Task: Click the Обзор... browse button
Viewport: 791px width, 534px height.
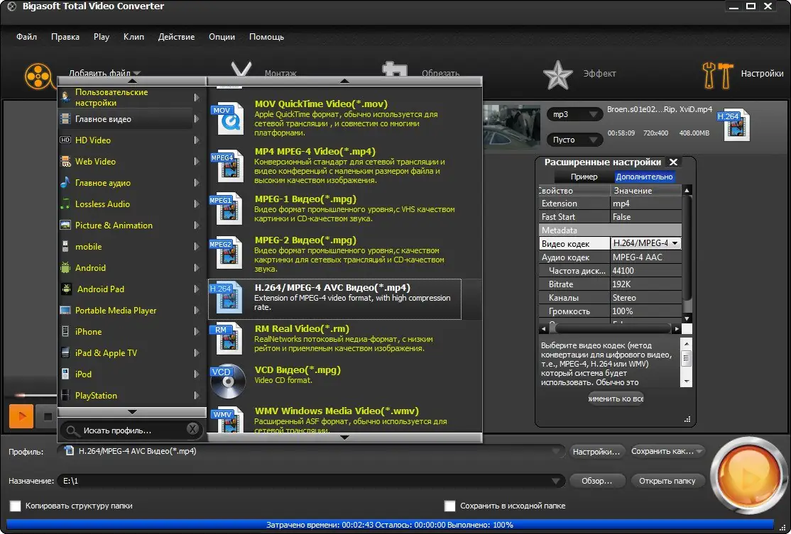Action: click(x=596, y=481)
